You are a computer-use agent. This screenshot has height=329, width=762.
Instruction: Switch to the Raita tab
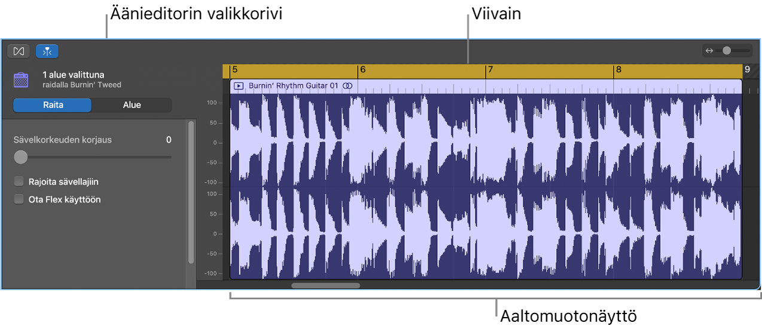[x=53, y=105]
